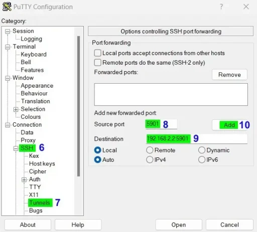Select Keyboard in the category tree
257x232 pixels.
(34, 55)
